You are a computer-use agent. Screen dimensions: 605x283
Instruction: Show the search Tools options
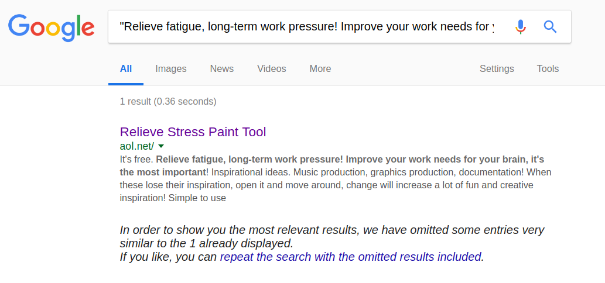pyautogui.click(x=548, y=69)
